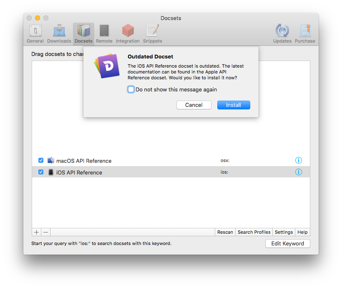Click the iPhone icon of iOS docset

51,172
